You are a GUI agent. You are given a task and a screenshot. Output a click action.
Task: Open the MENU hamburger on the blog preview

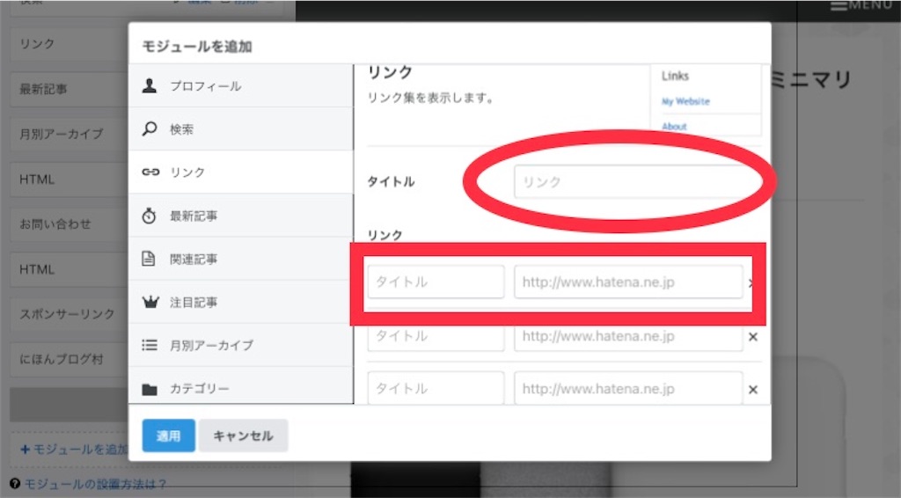pos(861,5)
